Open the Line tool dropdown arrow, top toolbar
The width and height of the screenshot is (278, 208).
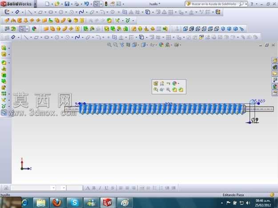click(x=35, y=12)
